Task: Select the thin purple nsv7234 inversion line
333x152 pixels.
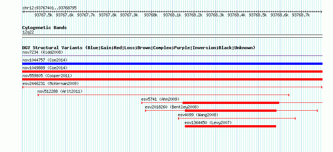Action: (x=172, y=56)
